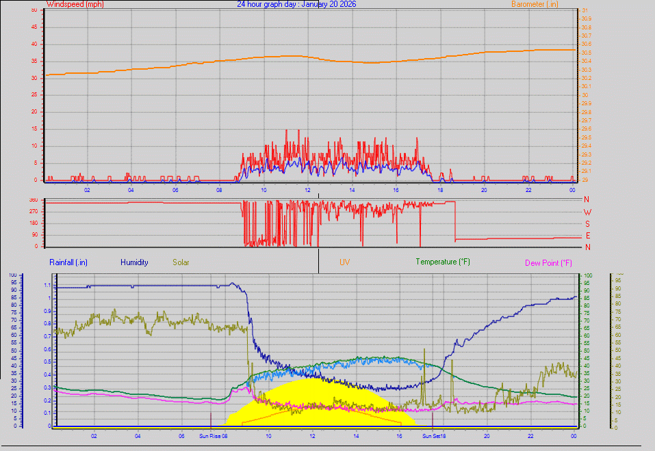Click the Rainfall (.in) legend label
The width and height of the screenshot is (655, 451).
point(68,262)
